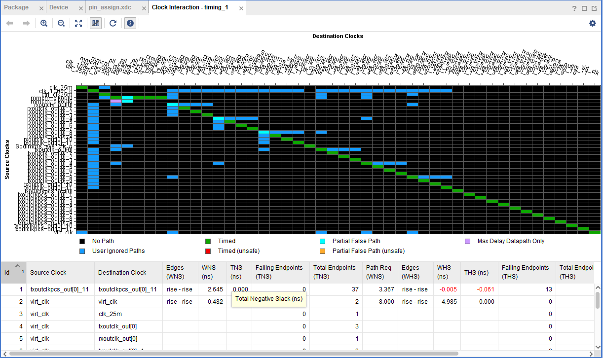Click the forward navigation arrow
The height and width of the screenshot is (358, 603).
point(27,23)
